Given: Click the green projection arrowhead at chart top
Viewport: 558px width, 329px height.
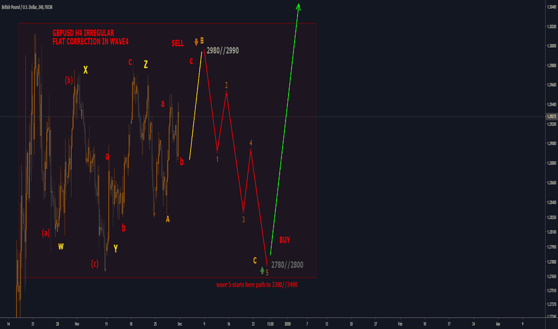Looking at the screenshot, I should 298,7.
